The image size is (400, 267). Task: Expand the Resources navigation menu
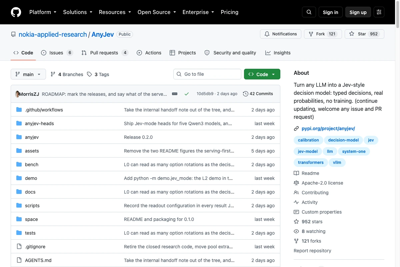pos(115,12)
